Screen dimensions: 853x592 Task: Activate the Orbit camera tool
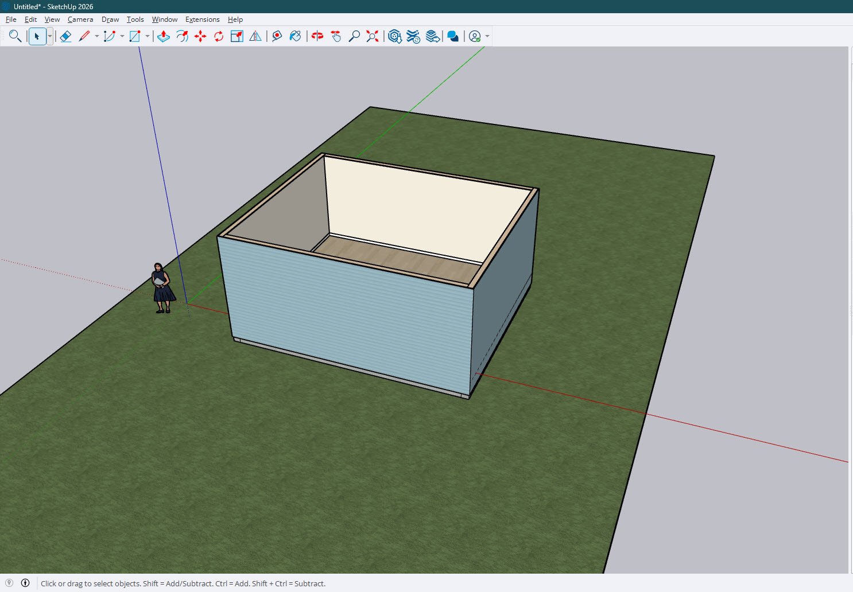pyautogui.click(x=317, y=37)
